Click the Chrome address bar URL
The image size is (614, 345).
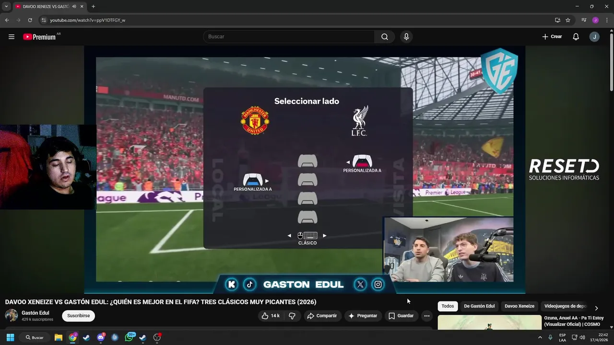[x=87, y=20]
